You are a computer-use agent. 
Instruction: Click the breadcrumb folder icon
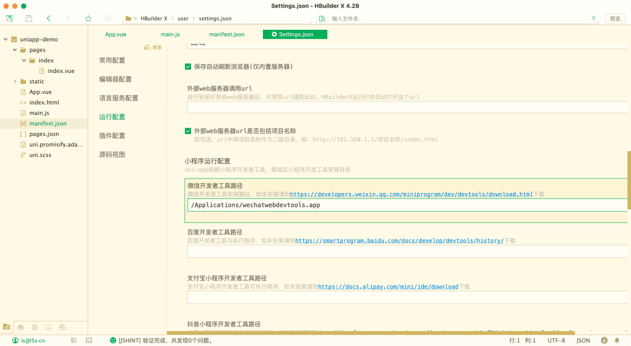click(x=129, y=19)
